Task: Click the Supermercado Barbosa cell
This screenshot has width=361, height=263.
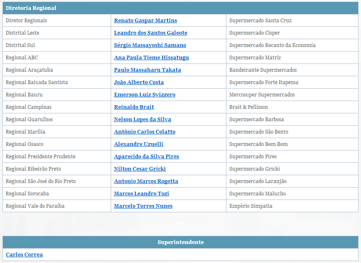Action: click(x=292, y=120)
